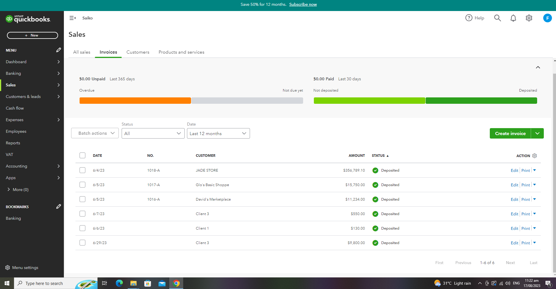Switch to the Products and services tab
This screenshot has width=556, height=289.
tap(181, 52)
